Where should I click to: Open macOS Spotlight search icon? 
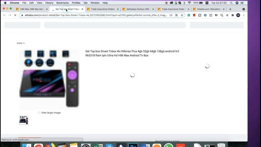pos(231,3)
